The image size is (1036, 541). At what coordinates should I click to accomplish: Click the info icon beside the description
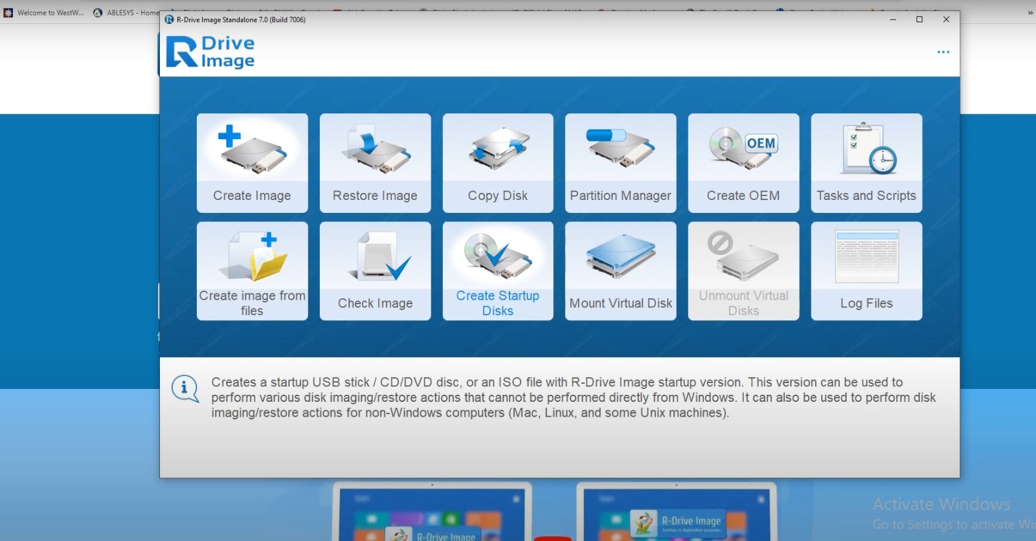pyautogui.click(x=185, y=388)
